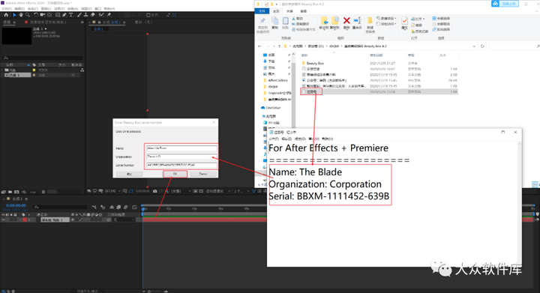Open the view layout count dropdown
Image resolution: width=540 pixels, height=293 pixels.
[x=241, y=191]
